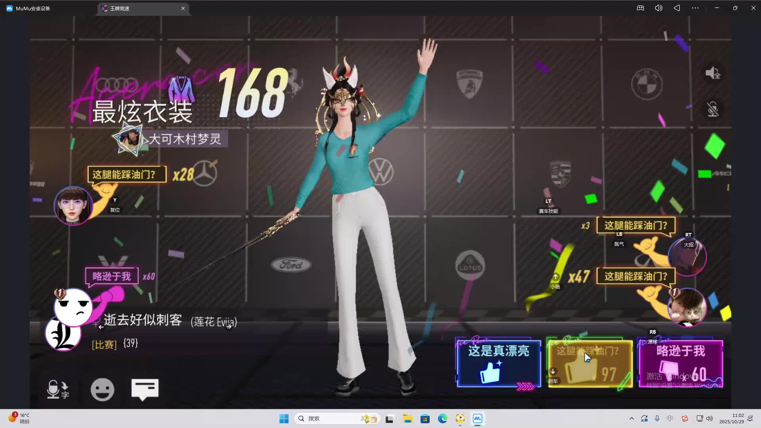Open Microsoft Edge from the taskbar

[442, 418]
